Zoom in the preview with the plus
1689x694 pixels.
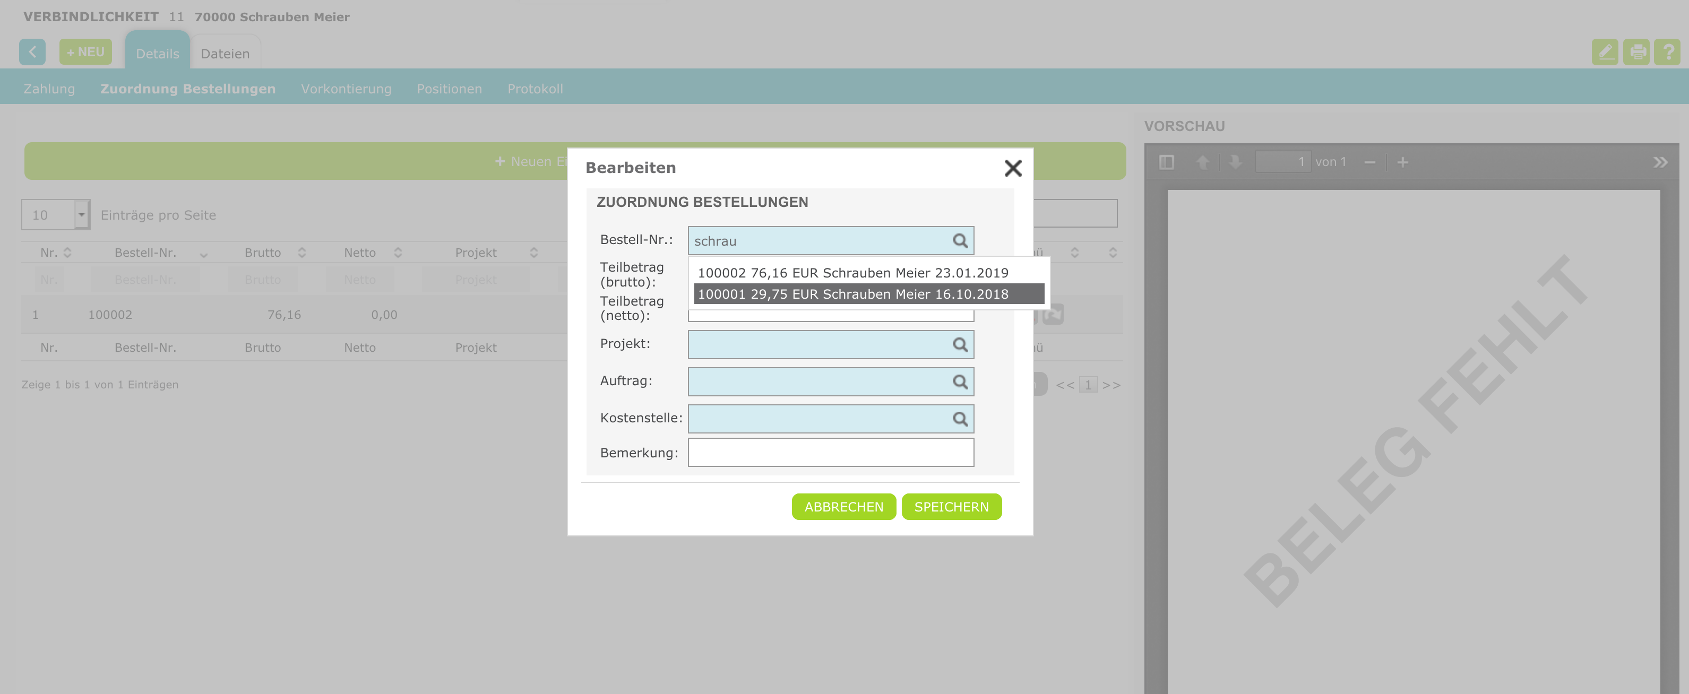[x=1402, y=162]
